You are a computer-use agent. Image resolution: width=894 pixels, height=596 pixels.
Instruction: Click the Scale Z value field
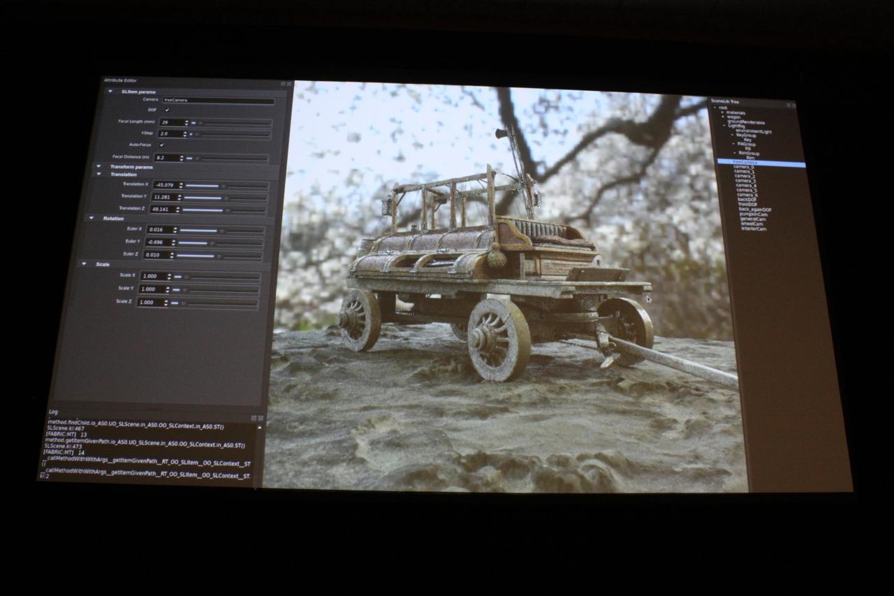[150, 303]
